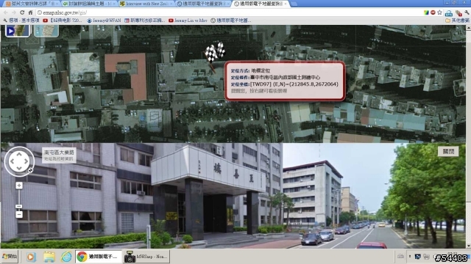Click the street view hint text in popup
Viewport: 471px width, 264px height.
[x=259, y=91]
